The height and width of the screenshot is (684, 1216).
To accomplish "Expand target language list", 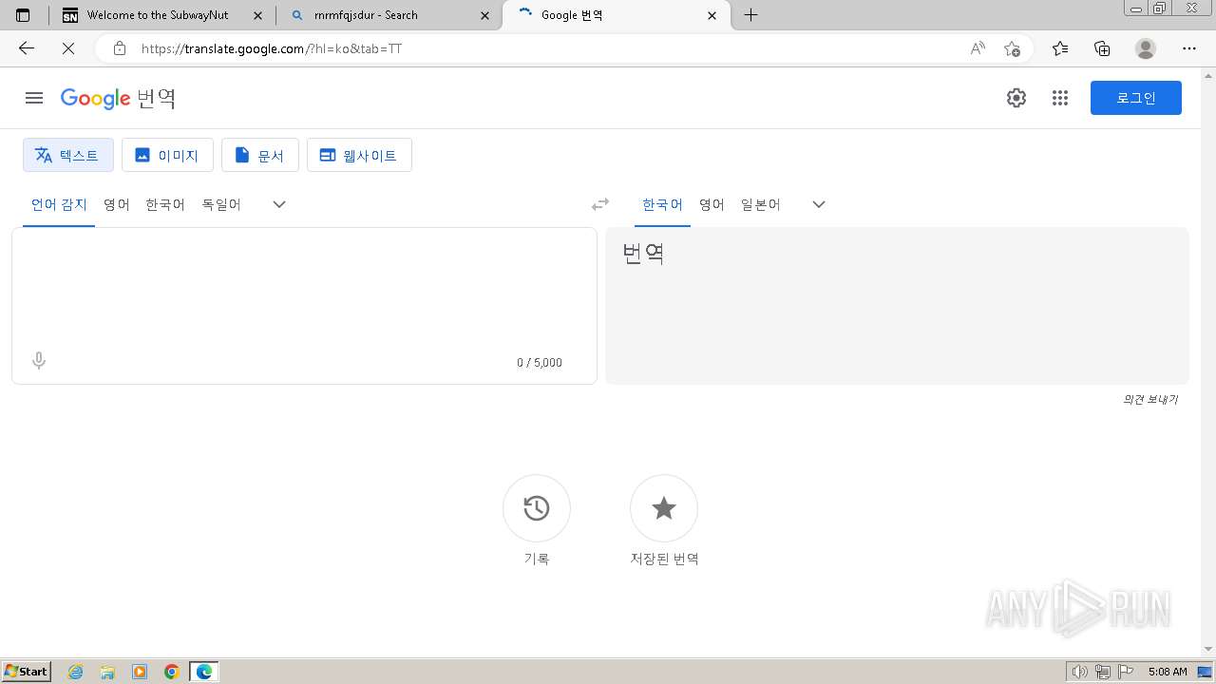I will point(819,204).
